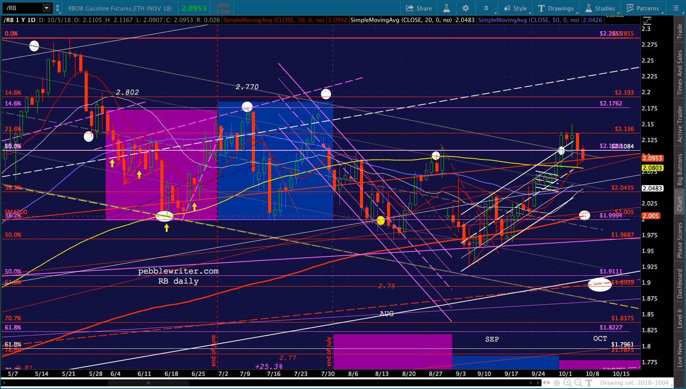Image resolution: width=686 pixels, height=389 pixels.
Task: Select the crosshair pan tool icon
Action: (557, 383)
